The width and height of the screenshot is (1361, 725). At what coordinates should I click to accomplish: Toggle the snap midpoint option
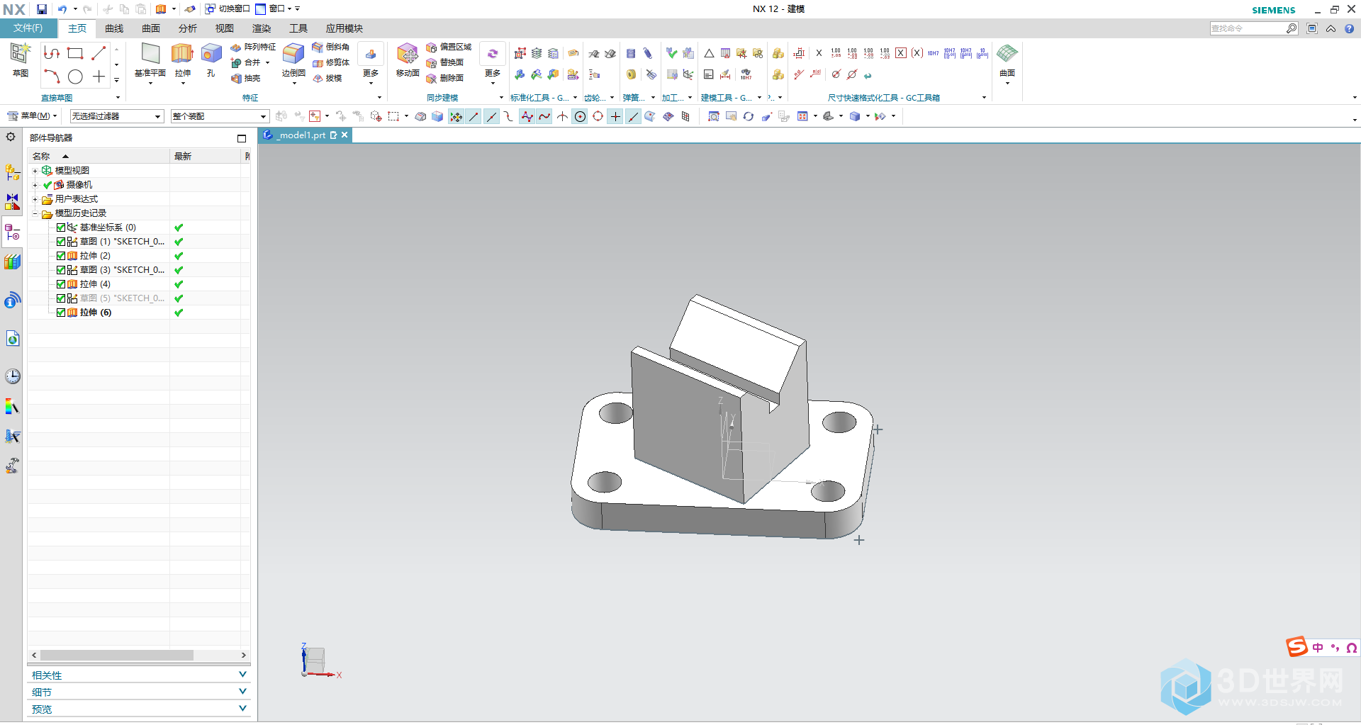click(491, 116)
